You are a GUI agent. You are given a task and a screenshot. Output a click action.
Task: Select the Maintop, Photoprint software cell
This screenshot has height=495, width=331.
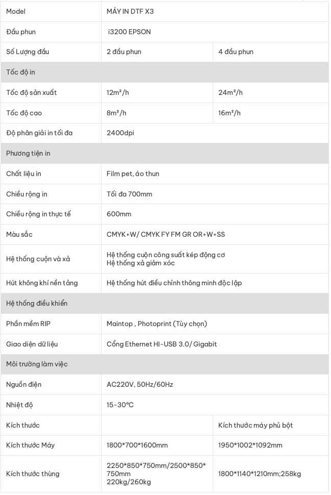[x=215, y=324]
